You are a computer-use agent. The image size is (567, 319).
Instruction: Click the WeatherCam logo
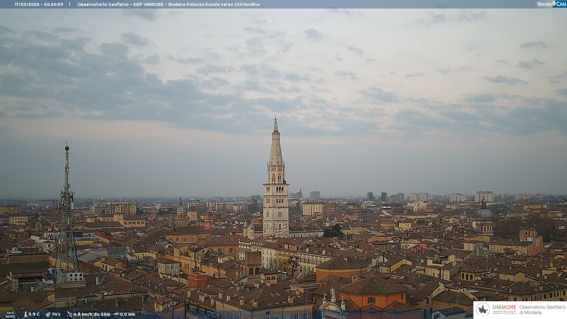tap(551, 4)
